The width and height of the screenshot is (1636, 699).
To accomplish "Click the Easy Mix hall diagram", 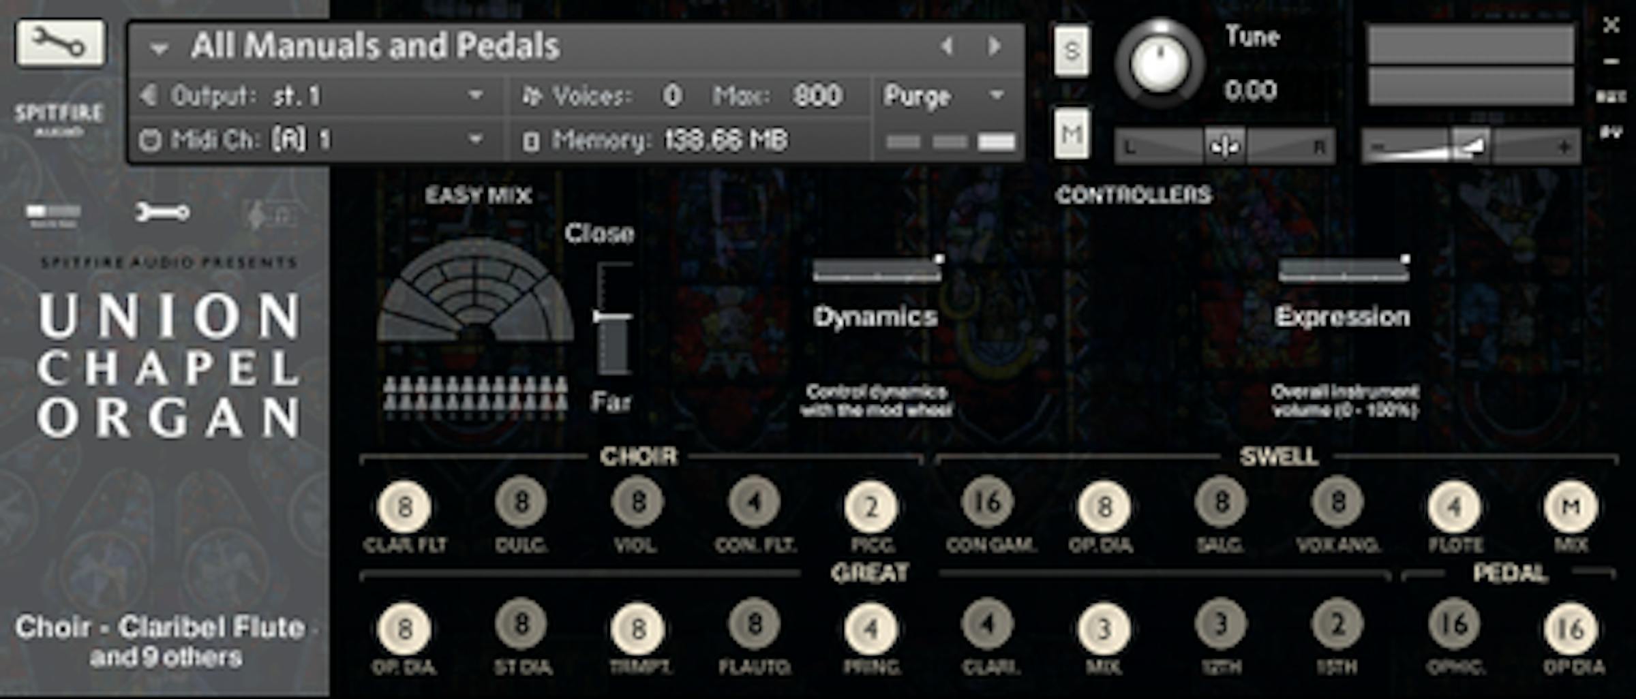I will tap(475, 290).
